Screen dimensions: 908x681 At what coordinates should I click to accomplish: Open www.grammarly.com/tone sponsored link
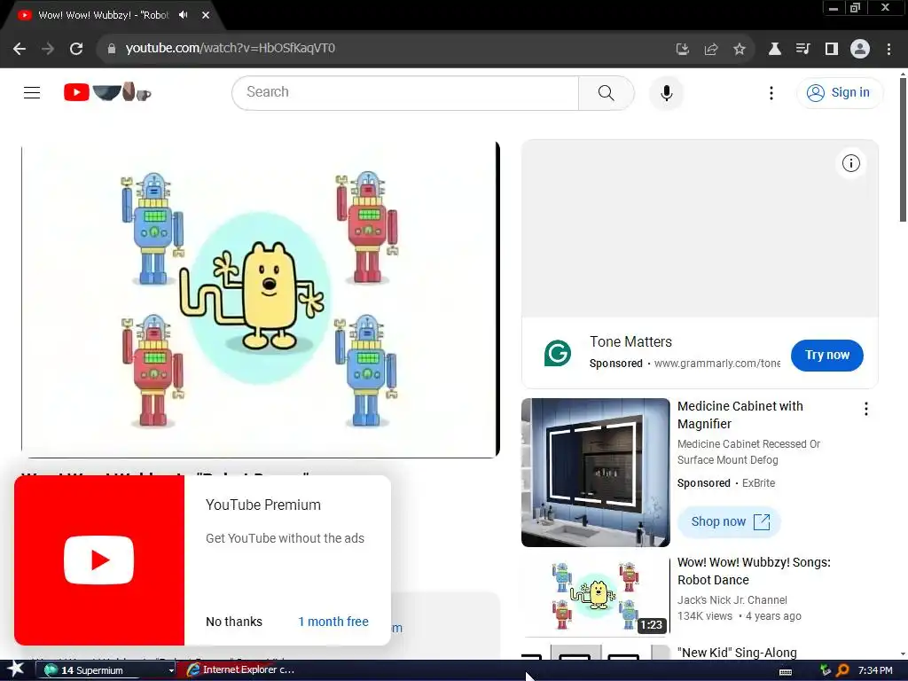coord(716,363)
